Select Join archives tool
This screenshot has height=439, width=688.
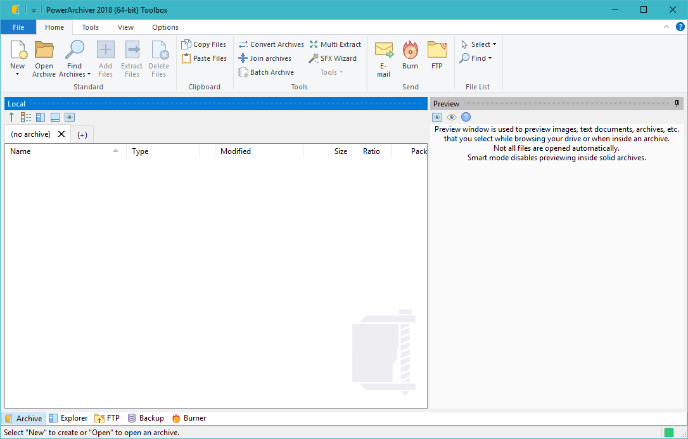pyautogui.click(x=265, y=58)
